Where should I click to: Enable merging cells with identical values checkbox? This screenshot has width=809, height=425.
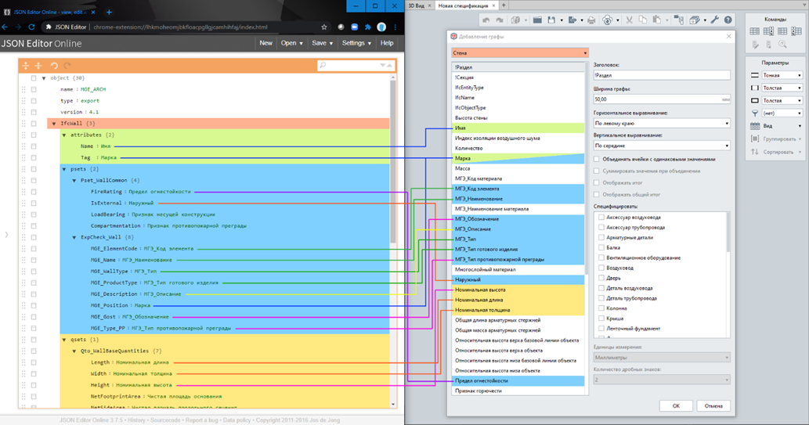click(x=597, y=160)
